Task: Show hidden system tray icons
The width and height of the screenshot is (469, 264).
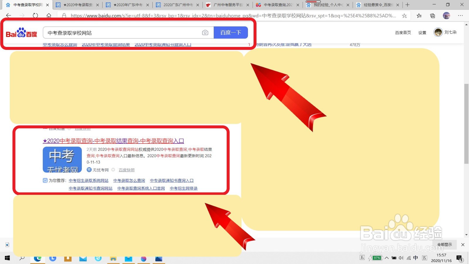Action: [x=387, y=258]
